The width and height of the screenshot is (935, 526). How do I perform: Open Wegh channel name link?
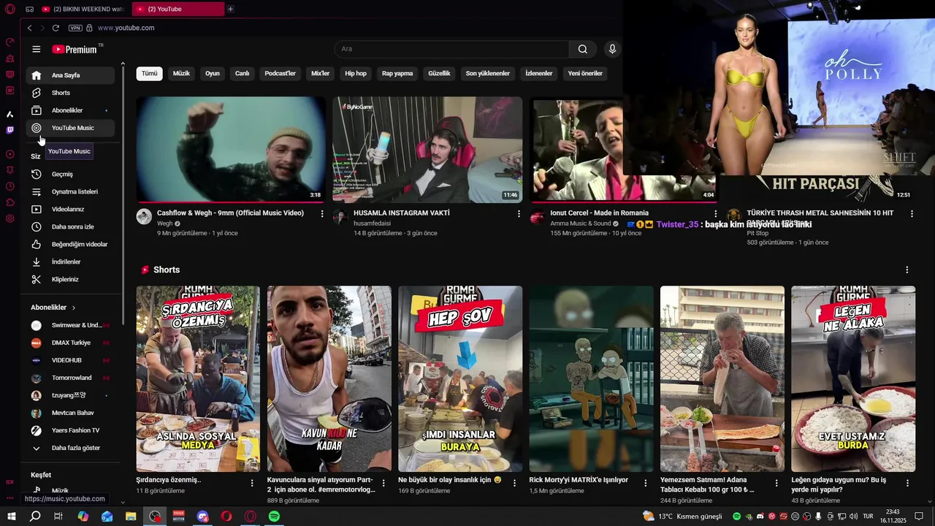(x=165, y=224)
